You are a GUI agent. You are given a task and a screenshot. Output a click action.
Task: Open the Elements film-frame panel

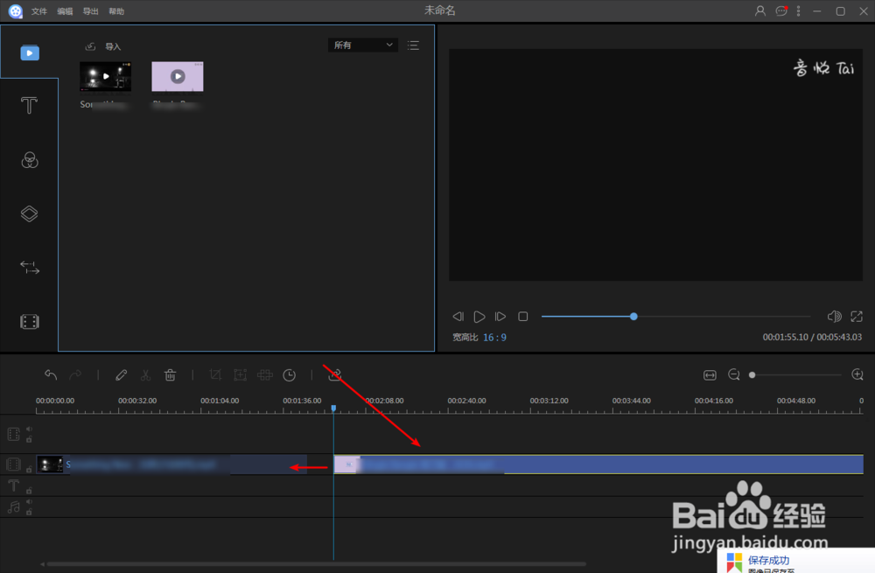click(30, 321)
